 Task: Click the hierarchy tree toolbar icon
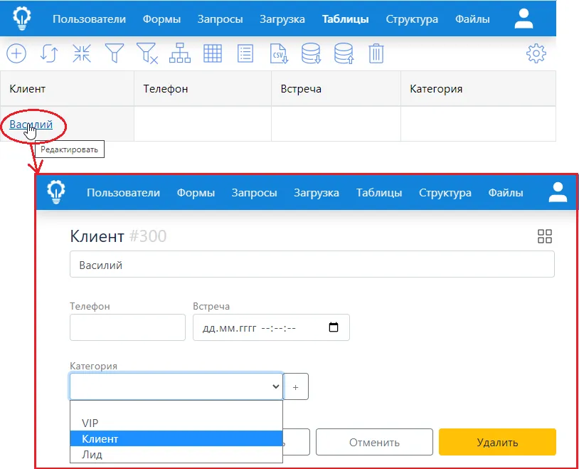coord(180,53)
